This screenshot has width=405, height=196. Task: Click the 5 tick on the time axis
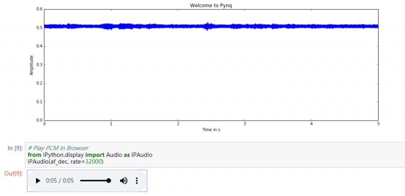click(378, 124)
